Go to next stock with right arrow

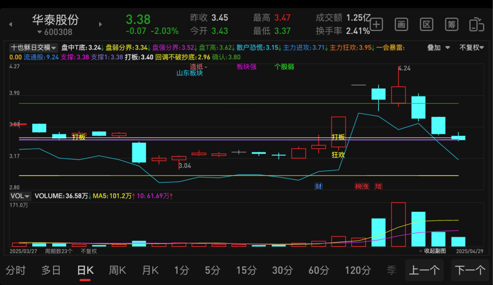[x=100, y=24]
